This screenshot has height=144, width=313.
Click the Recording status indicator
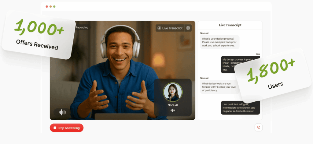click(x=82, y=27)
